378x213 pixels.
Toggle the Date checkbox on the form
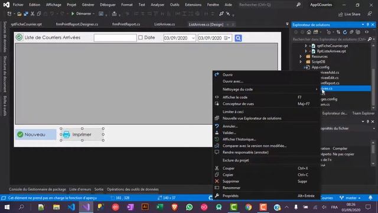[x=141, y=38]
